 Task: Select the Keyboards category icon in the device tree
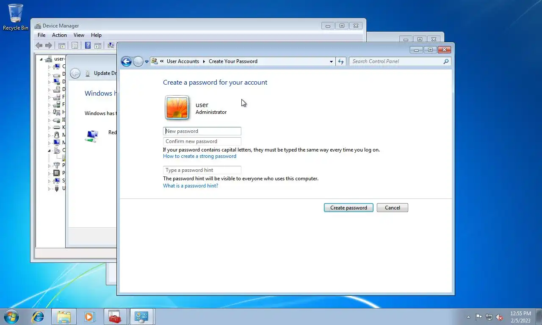[57, 127]
